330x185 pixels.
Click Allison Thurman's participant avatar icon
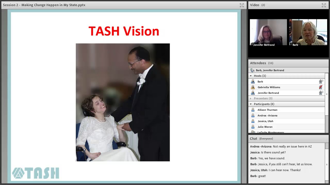coord(253,110)
